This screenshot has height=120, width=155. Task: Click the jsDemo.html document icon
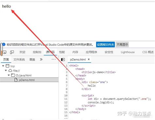[16, 80]
